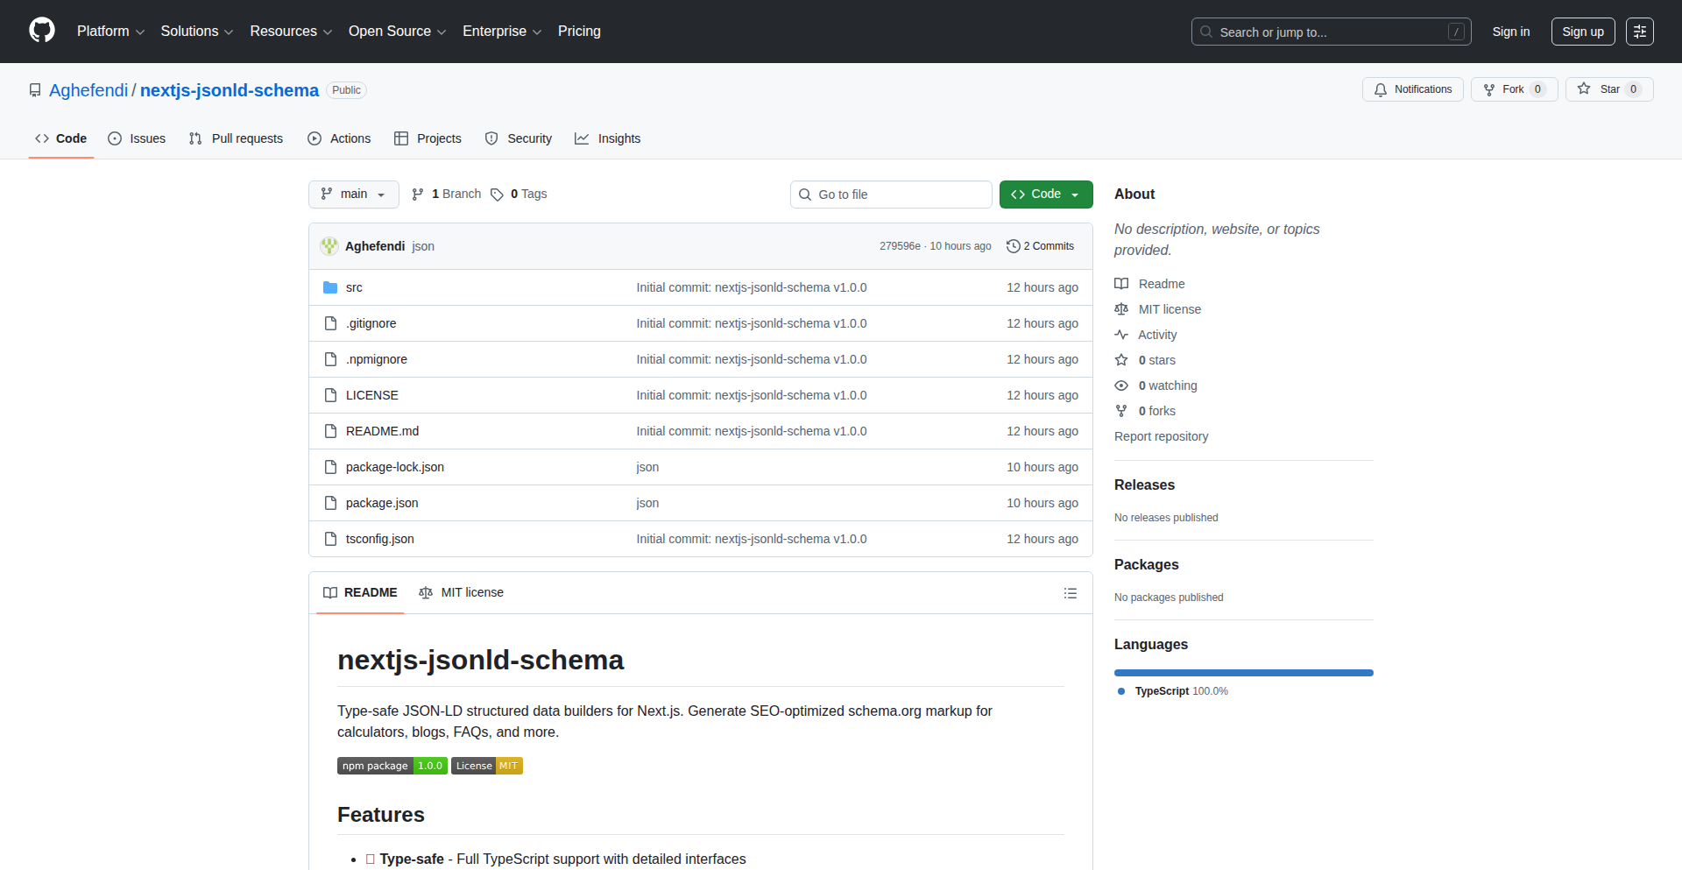Click the Sign up button
This screenshot has height=870, width=1682.
tap(1582, 32)
